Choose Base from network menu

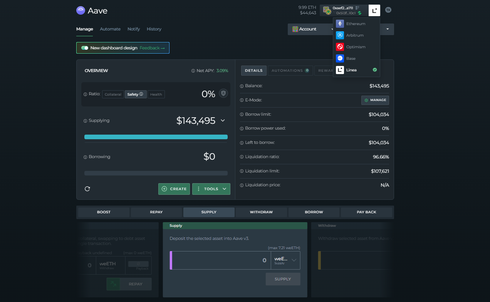tap(356, 58)
